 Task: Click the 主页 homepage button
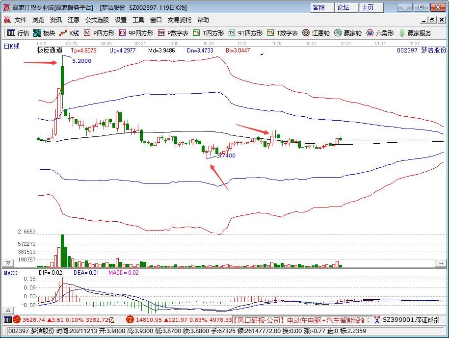coord(371,8)
